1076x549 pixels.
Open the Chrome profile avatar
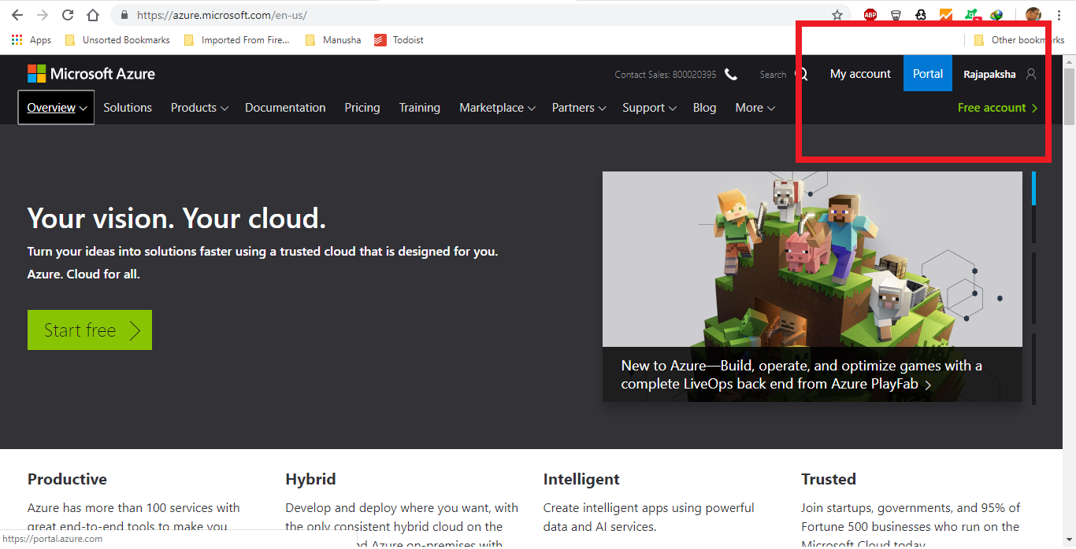point(1033,15)
